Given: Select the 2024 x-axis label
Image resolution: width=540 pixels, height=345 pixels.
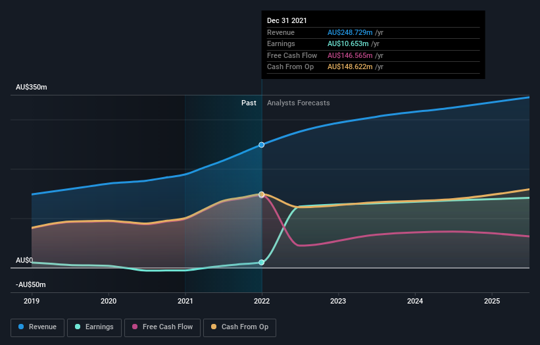Looking at the screenshot, I should [415, 301].
